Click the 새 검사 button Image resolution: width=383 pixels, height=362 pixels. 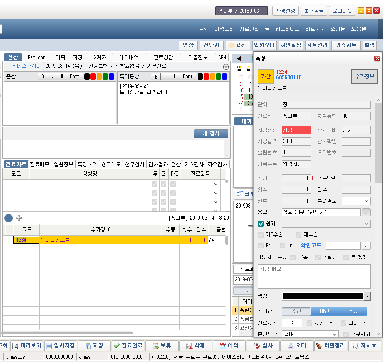211,134
